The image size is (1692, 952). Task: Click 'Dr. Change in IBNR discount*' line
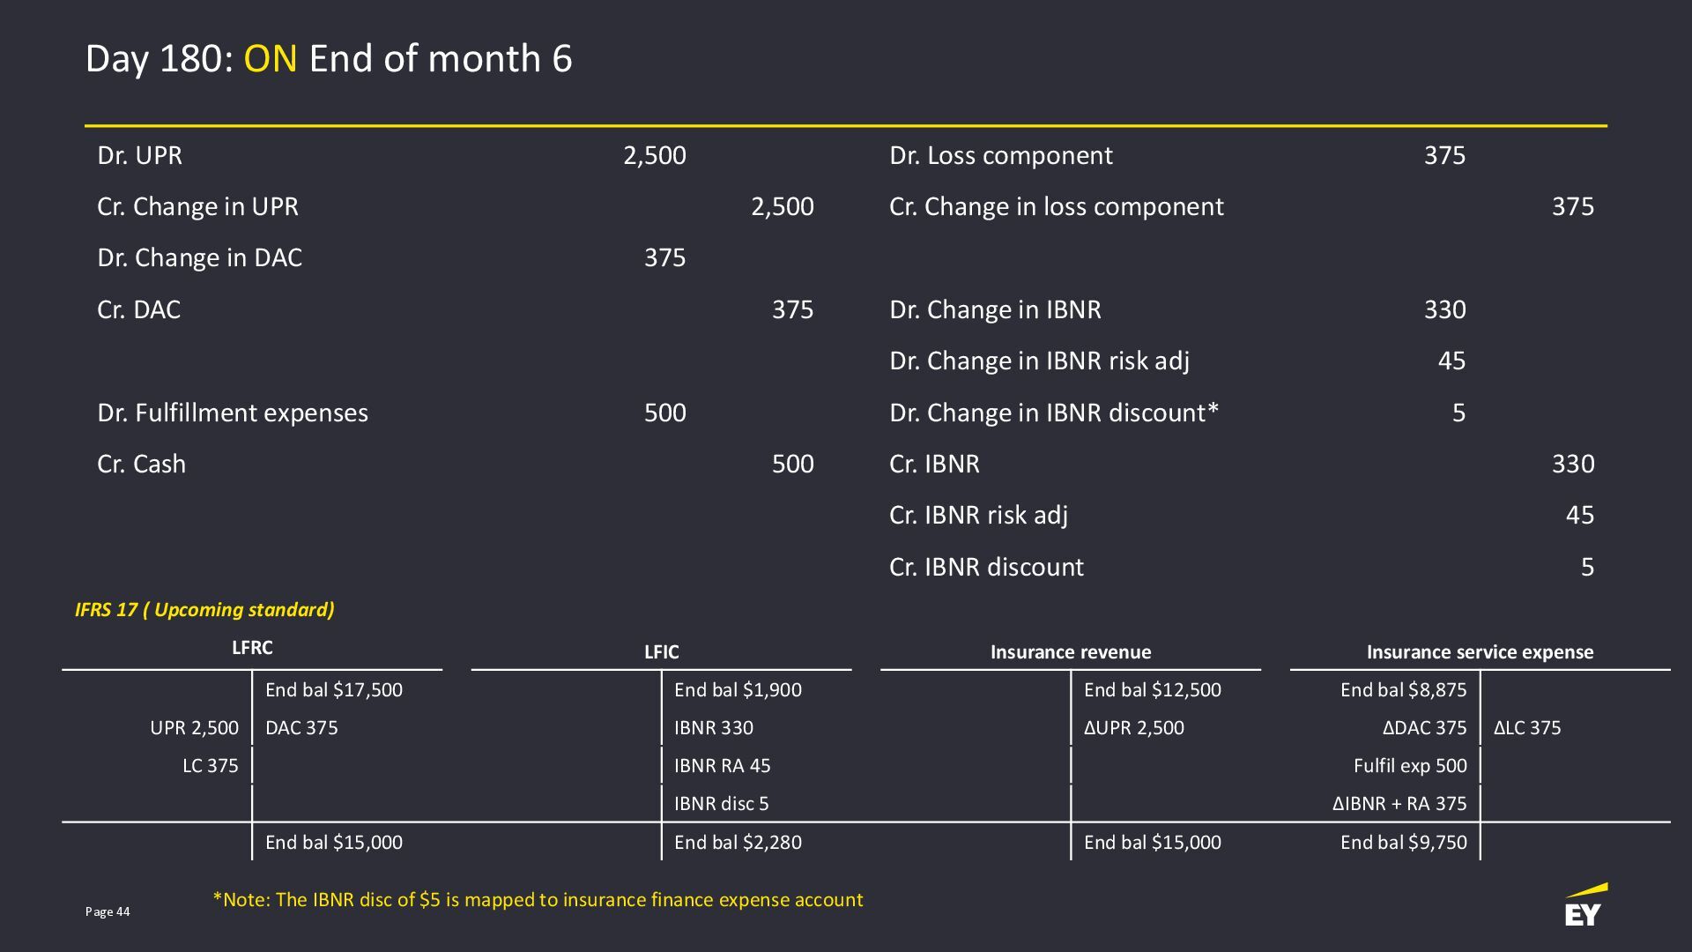[x=1054, y=413]
